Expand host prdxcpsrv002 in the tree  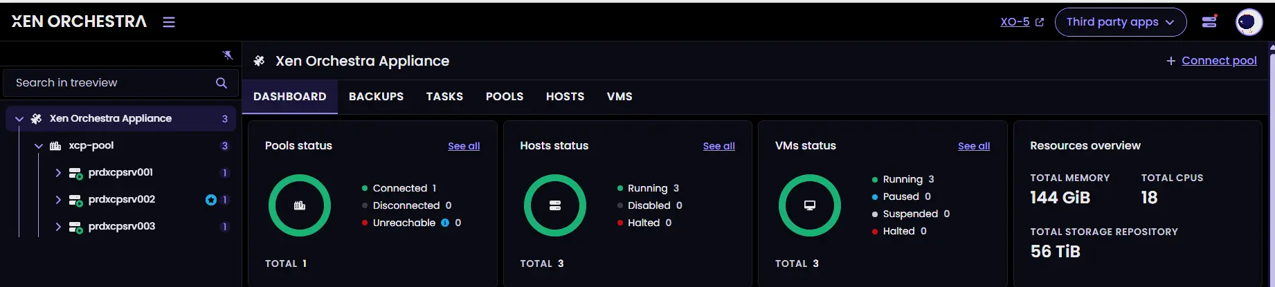(x=58, y=200)
